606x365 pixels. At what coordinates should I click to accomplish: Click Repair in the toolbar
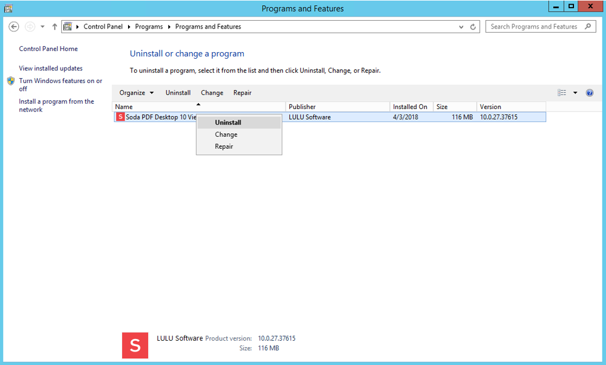click(x=243, y=92)
